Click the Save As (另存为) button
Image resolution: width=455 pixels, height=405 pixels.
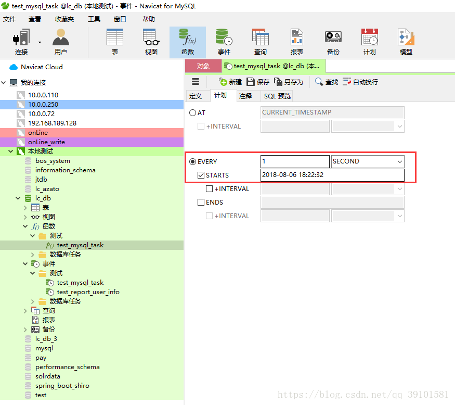[289, 82]
